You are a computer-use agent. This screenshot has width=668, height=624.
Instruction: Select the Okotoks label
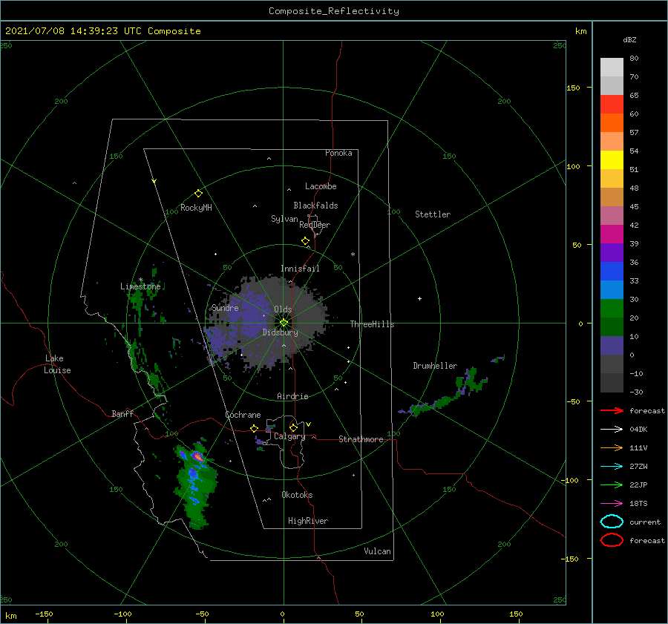click(297, 495)
